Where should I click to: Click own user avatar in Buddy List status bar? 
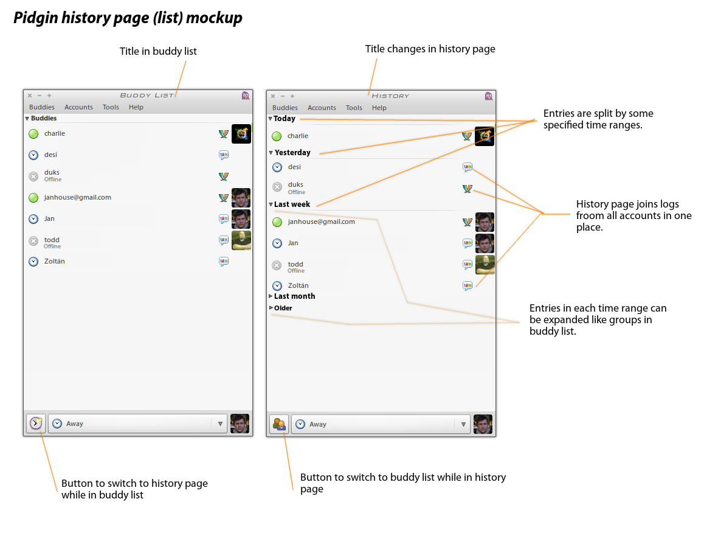[x=240, y=424]
